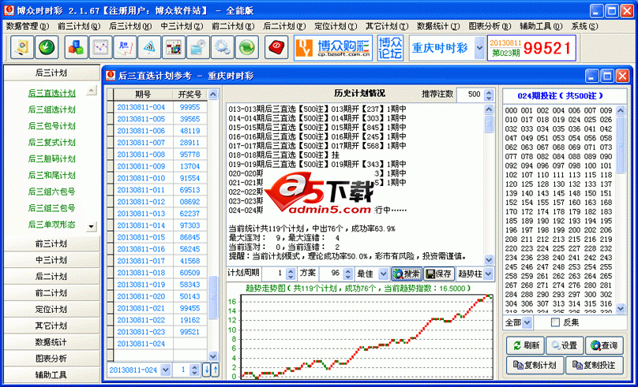Open the 20130811-024 period dropdown
Viewport: 638px width, 387px height.
point(165,370)
